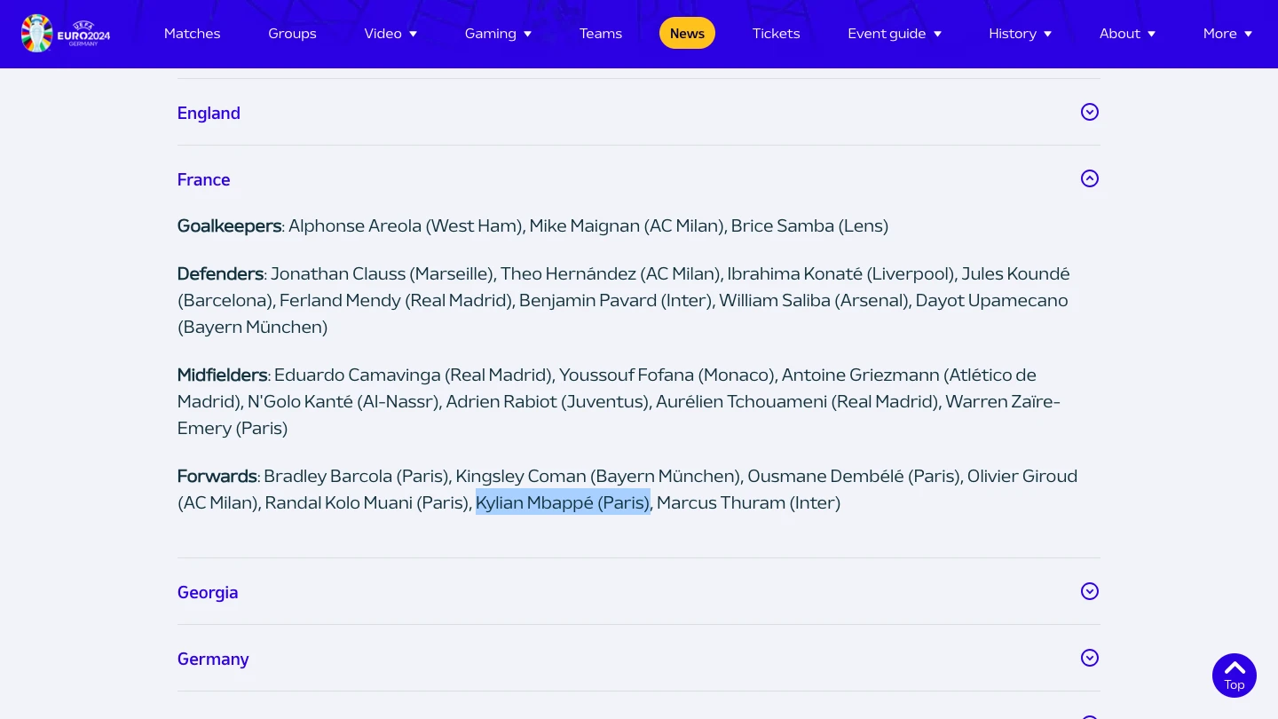The height and width of the screenshot is (719, 1278).
Task: Click Randal Kolo Muani (Paris) text
Action: point(367,502)
